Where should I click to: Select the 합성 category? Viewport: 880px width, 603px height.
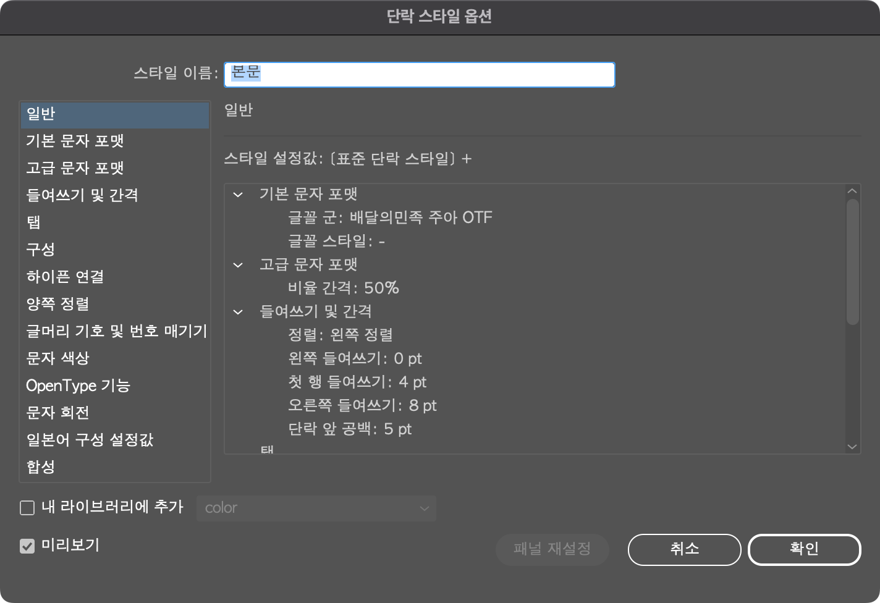pyautogui.click(x=40, y=468)
